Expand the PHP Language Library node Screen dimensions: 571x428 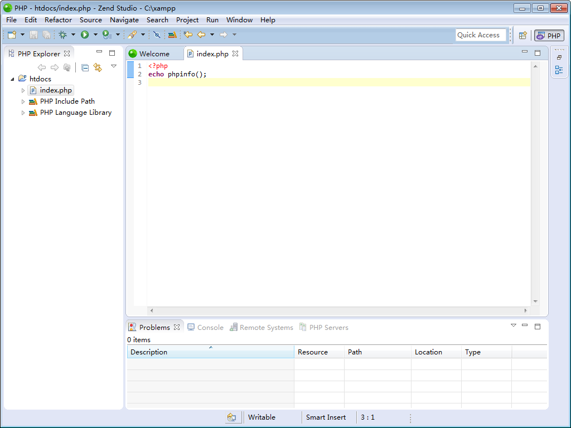(x=23, y=113)
